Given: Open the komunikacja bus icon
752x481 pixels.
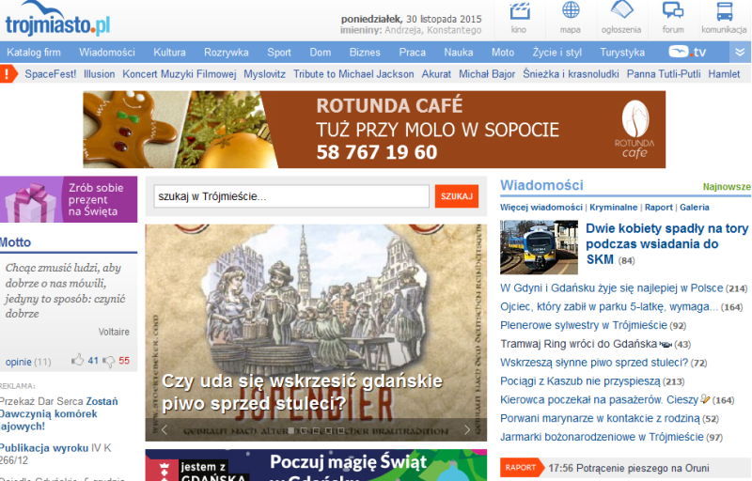Looking at the screenshot, I should tap(724, 11).
